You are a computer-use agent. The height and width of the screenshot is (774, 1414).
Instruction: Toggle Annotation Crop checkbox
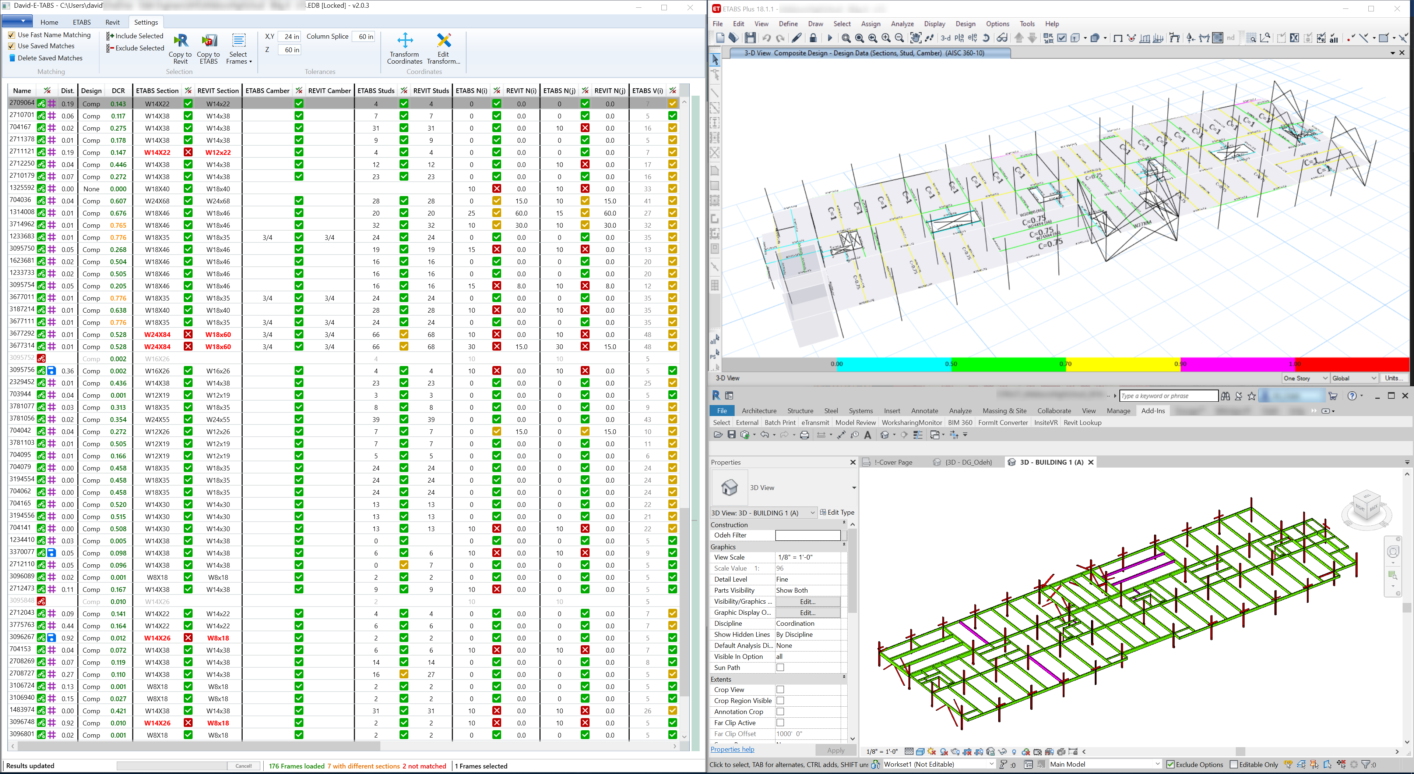coord(780,711)
